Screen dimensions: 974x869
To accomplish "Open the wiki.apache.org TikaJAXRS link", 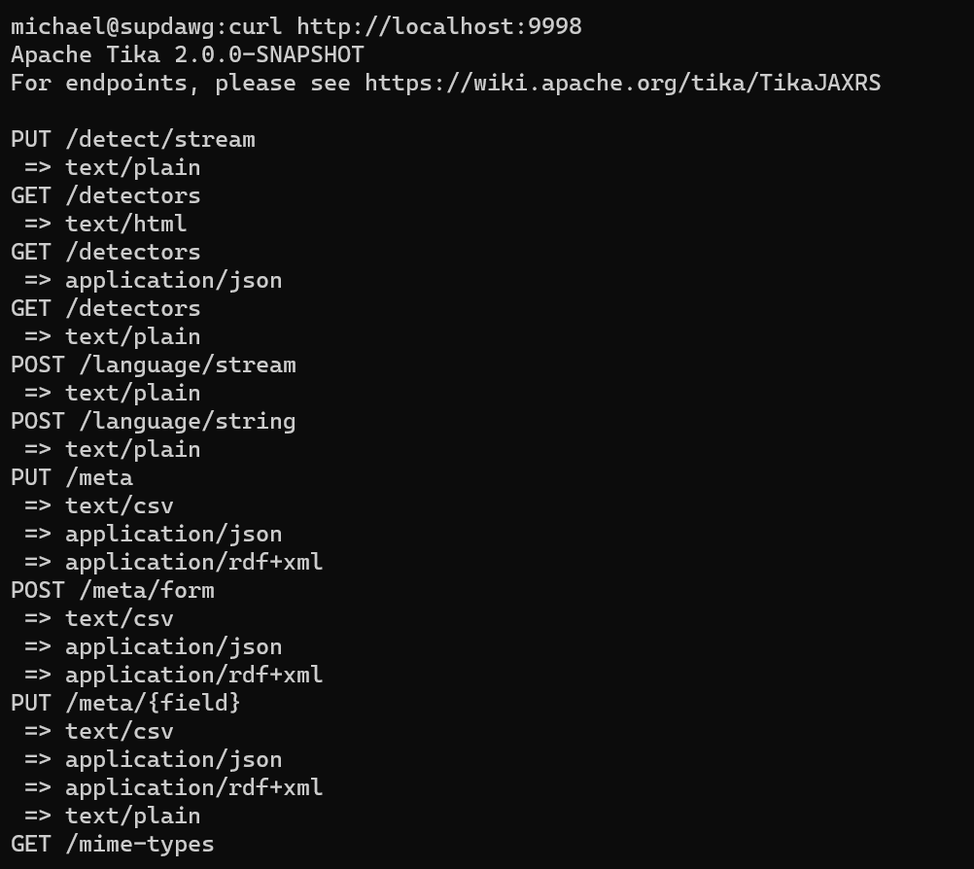I will point(622,83).
